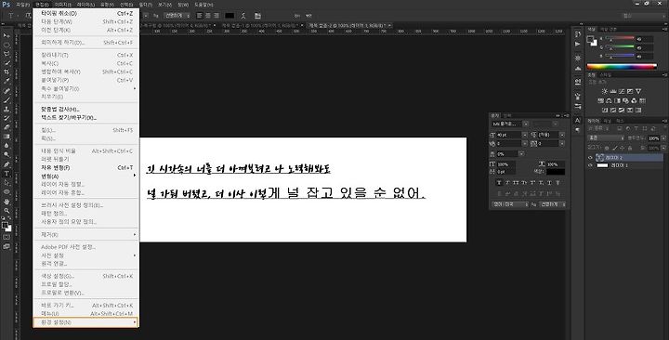Select layer '레이어 1' in Layers panel
This screenshot has width=669, height=340.
(x=625, y=165)
